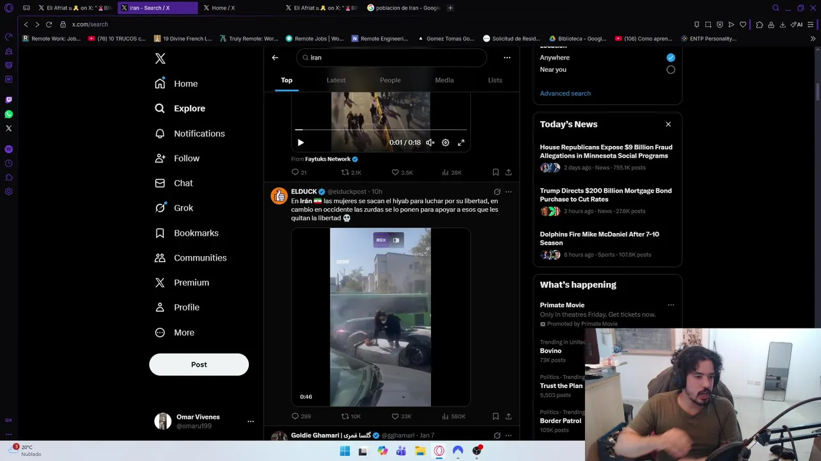Viewport: 821px width, 461px height.
Task: Open ELDUCK profile name link
Action: tap(304, 191)
